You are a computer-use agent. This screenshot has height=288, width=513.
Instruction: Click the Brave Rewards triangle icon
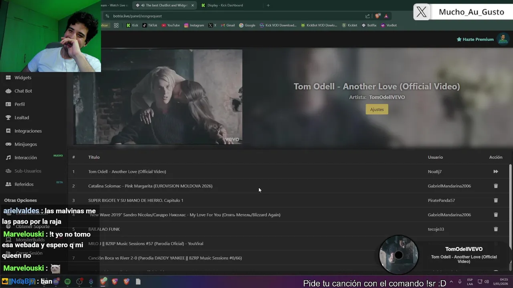click(386, 16)
